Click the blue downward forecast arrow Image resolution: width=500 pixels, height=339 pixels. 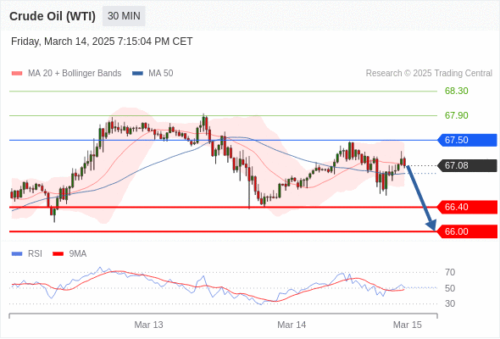(421, 197)
